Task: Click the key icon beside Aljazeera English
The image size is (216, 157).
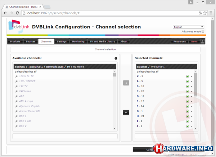Action: click(x=17, y=106)
